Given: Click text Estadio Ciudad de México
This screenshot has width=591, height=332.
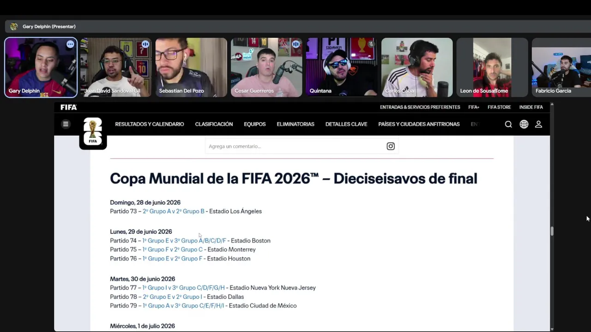Looking at the screenshot, I should pyautogui.click(x=263, y=306).
